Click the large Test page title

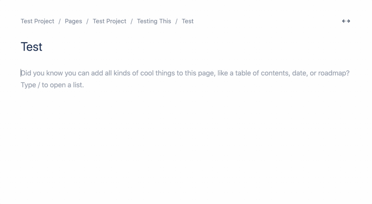(x=32, y=47)
